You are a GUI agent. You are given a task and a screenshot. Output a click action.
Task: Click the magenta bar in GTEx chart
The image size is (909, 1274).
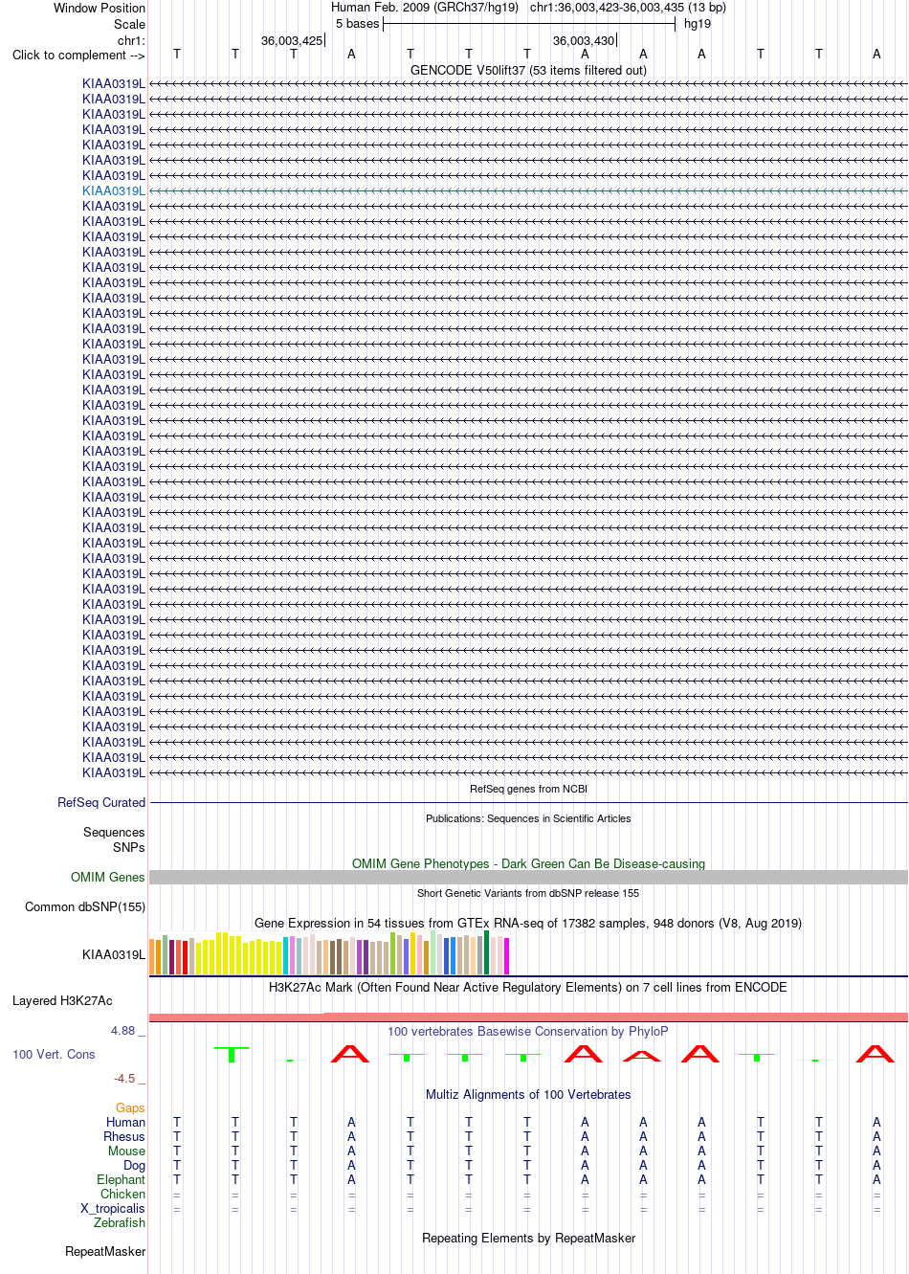tap(506, 956)
